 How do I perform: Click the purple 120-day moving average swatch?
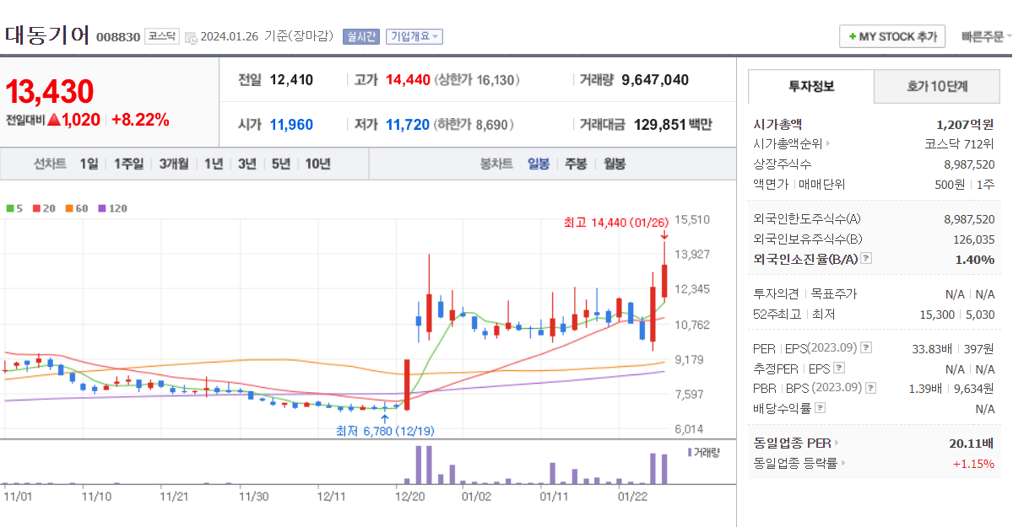pyautogui.click(x=102, y=207)
